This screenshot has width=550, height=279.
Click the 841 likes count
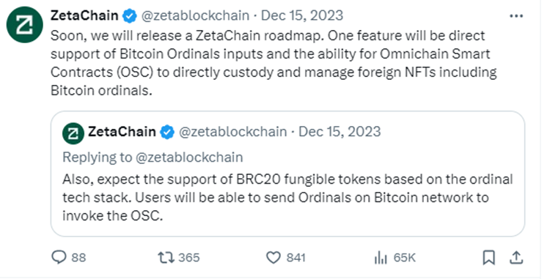(x=296, y=258)
